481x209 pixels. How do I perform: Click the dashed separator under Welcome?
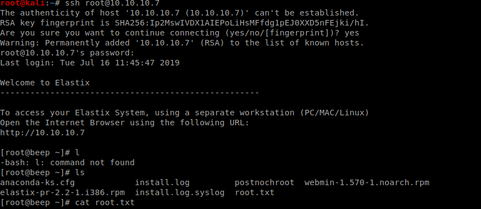tap(129, 93)
